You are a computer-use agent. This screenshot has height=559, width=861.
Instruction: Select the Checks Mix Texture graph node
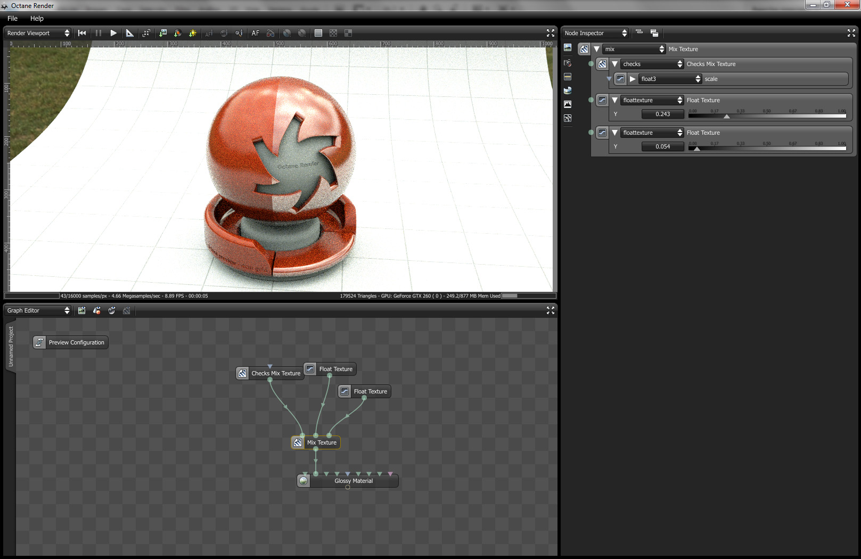pos(270,373)
